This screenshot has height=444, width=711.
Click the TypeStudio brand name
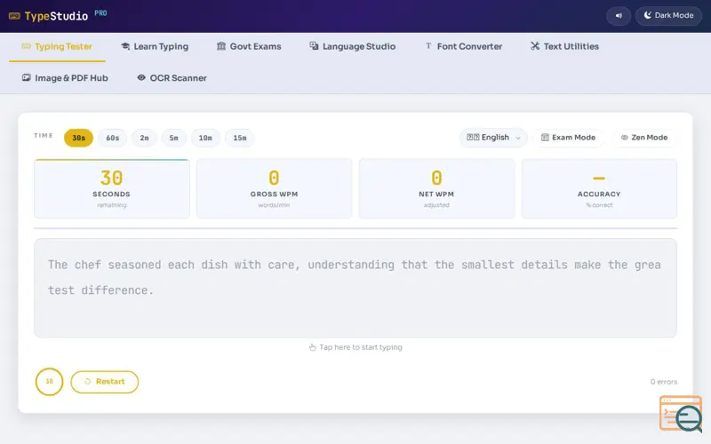pos(56,16)
